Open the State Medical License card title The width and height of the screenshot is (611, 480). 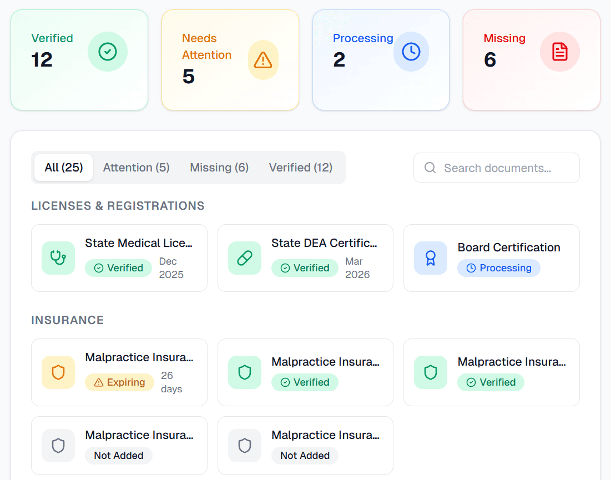coord(139,242)
